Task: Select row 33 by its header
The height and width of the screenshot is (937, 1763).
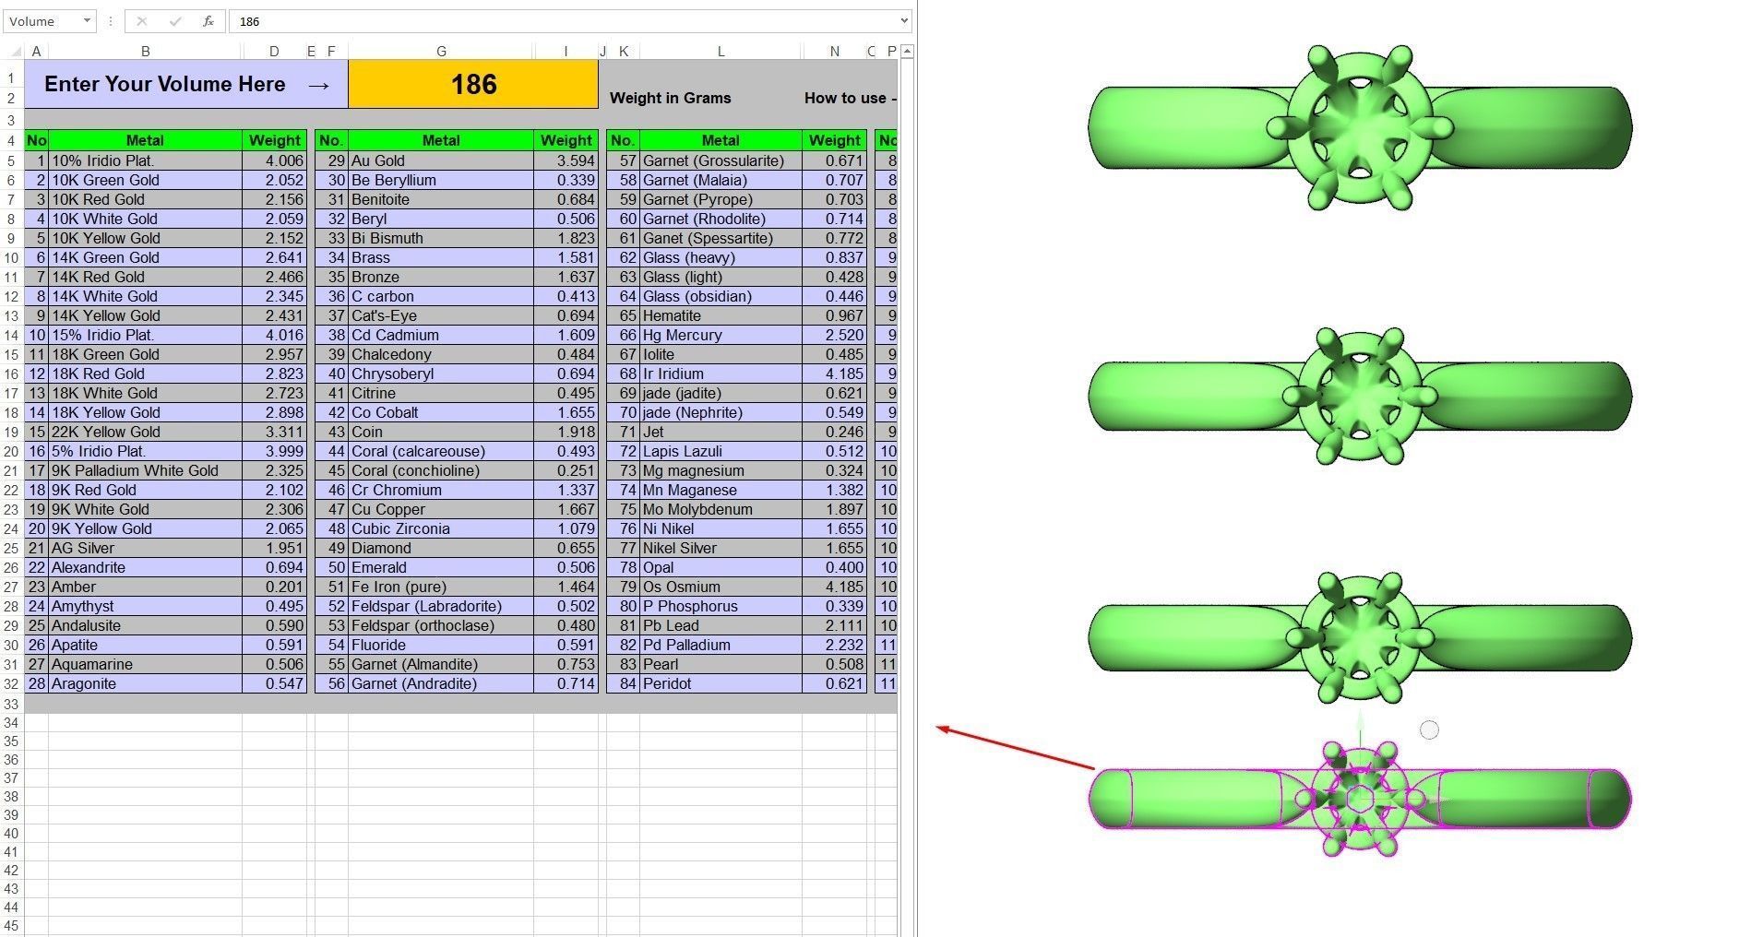Action: 12,704
